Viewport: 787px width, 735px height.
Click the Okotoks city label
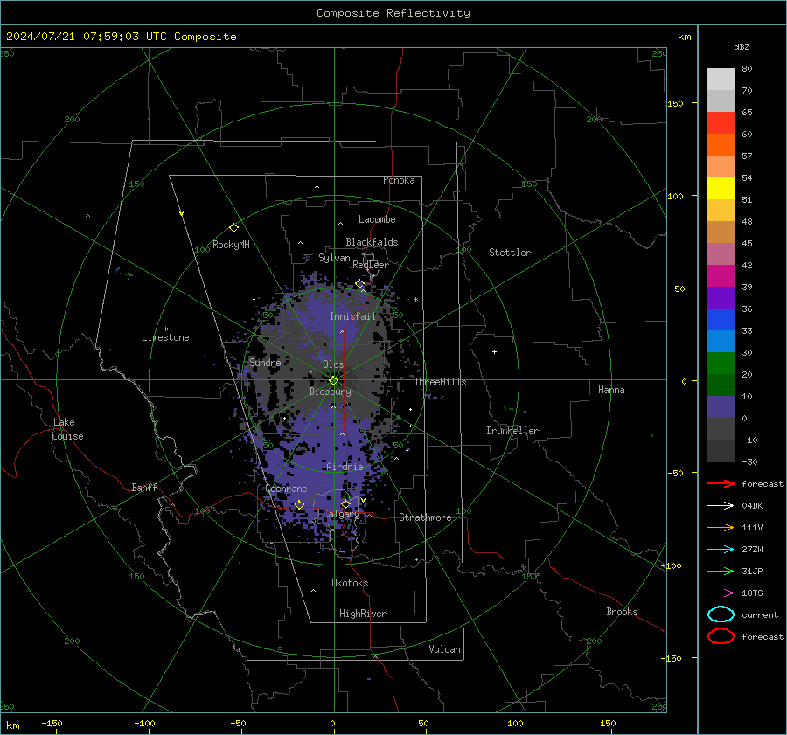click(x=350, y=582)
